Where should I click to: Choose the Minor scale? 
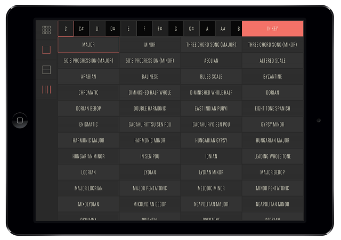click(150, 45)
